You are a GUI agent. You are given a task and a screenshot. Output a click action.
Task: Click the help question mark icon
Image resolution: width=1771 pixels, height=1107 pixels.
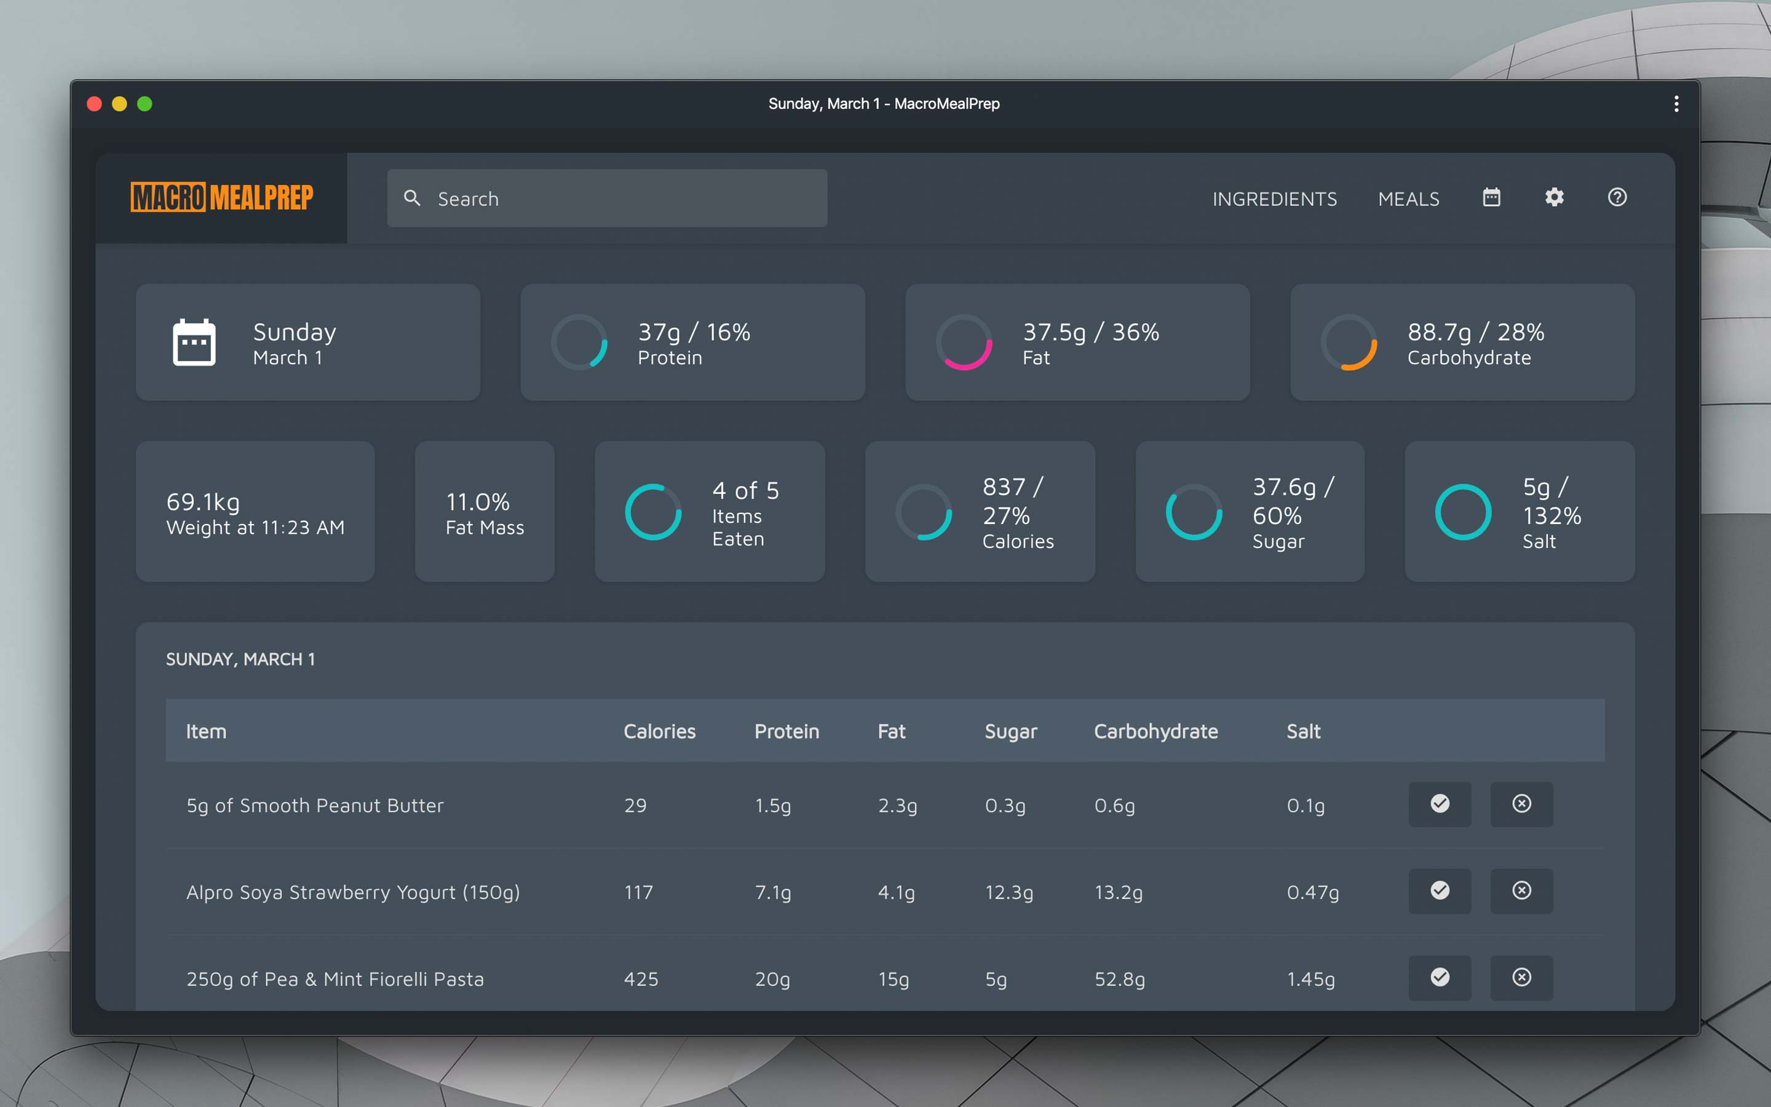click(1617, 197)
